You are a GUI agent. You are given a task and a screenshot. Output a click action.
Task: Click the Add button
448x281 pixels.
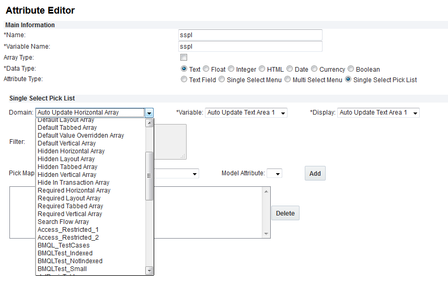(315, 173)
